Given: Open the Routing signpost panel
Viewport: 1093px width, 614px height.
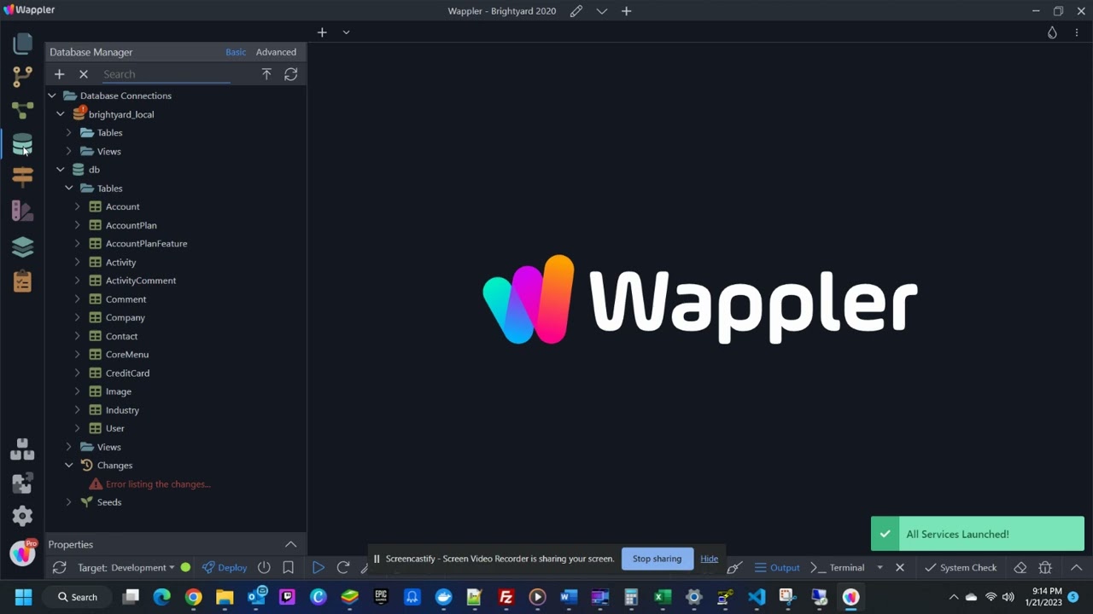Looking at the screenshot, I should [23, 177].
